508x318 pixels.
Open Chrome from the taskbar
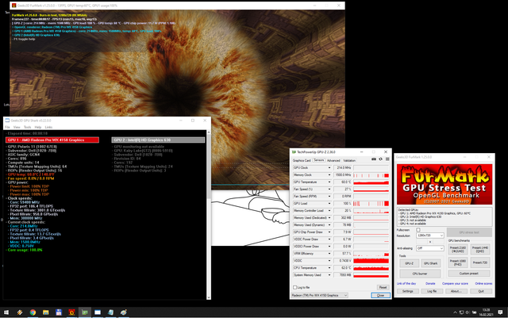33,312
